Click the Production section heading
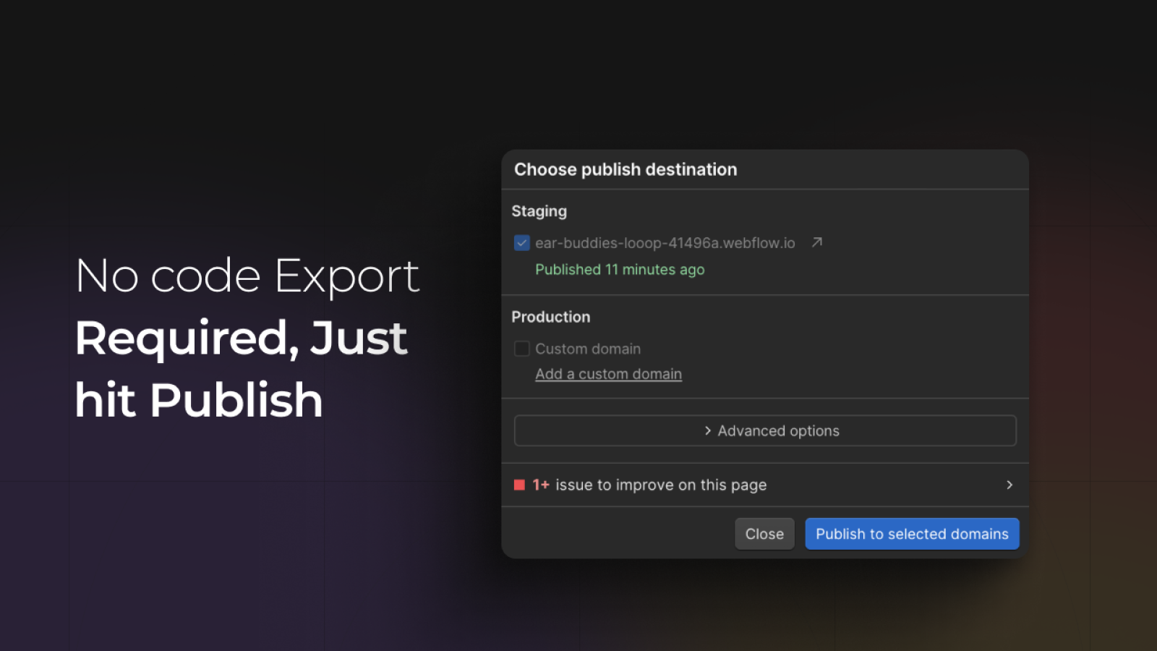Screen dimensions: 1157x651 pyautogui.click(x=551, y=317)
